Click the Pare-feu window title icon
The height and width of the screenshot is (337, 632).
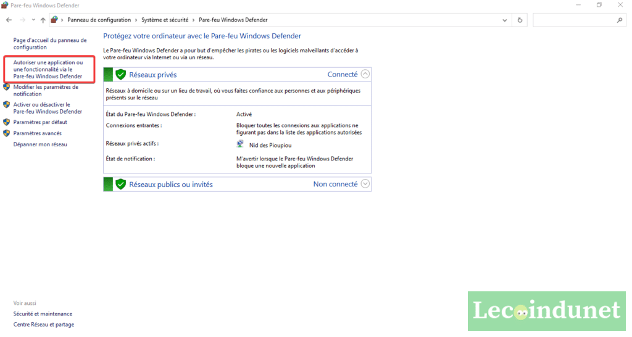4,5
